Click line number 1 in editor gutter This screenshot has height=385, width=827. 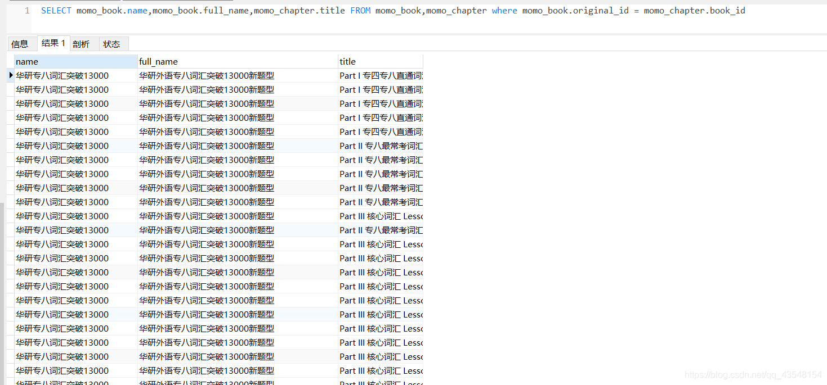pyautogui.click(x=27, y=11)
